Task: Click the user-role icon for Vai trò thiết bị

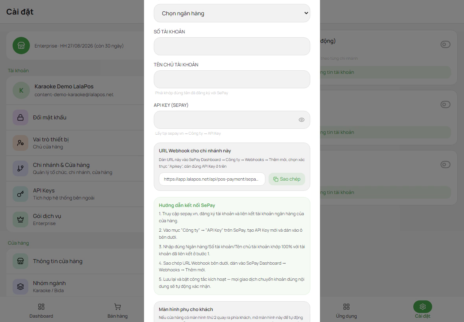Action: point(20,143)
